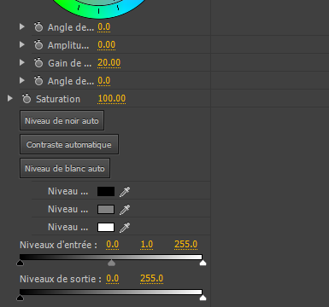
Task: Edit the Amplitu... value 0.00
Action: pos(106,45)
